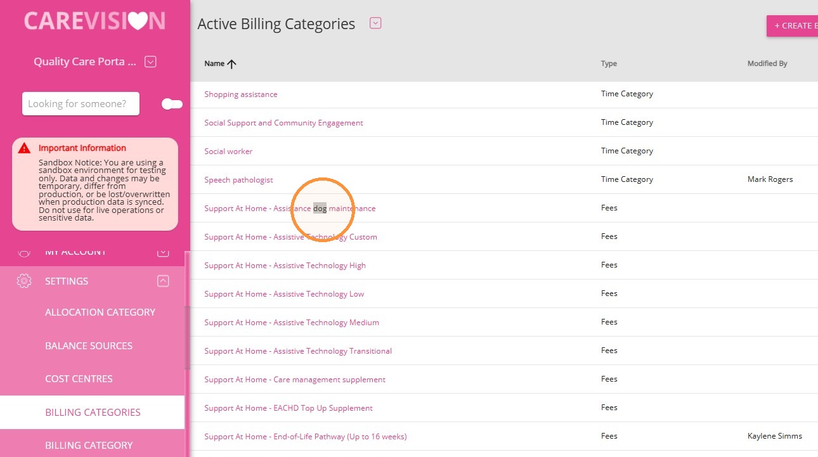Click the sort arrow next to Name
The width and height of the screenshot is (818, 457).
[231, 63]
